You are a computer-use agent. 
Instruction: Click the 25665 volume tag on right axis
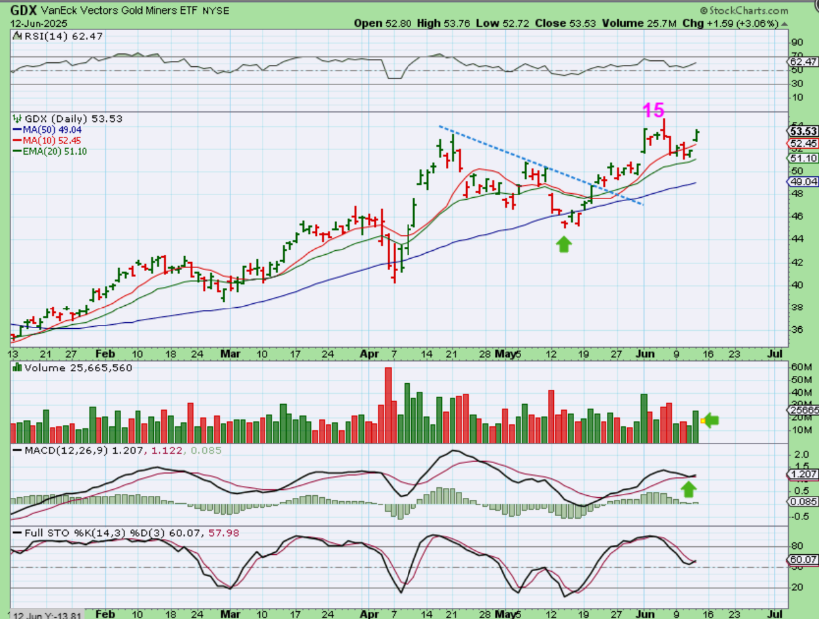pos(802,410)
